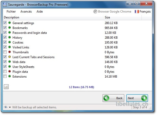Uncheck Cookies checkbox

click(5, 42)
